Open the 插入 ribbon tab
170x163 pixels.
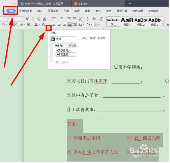[x=40, y=11]
